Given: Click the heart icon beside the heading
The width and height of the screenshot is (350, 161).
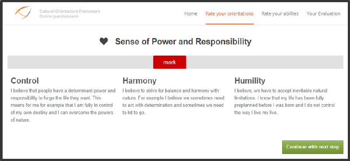Looking at the screenshot, I should pos(104,41).
